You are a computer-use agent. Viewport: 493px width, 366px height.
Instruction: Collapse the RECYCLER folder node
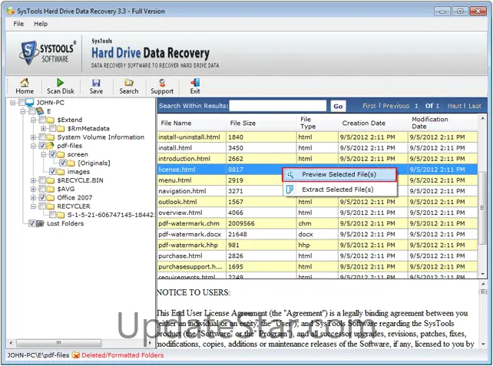tap(33, 206)
